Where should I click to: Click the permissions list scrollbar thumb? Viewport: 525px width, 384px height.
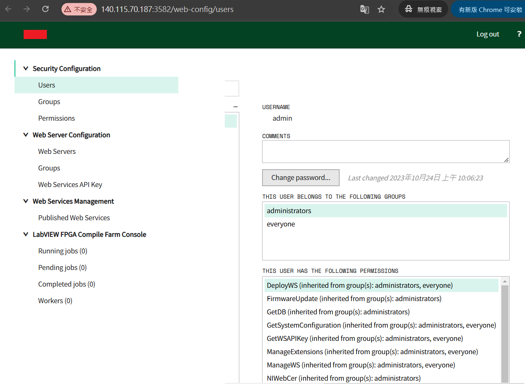point(505,334)
